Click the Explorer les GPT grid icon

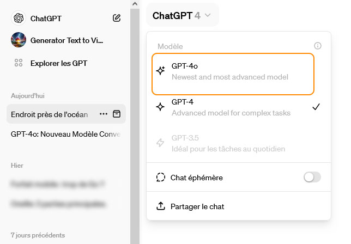tap(19, 63)
